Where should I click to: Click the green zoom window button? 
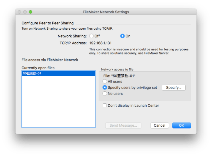tap(31, 12)
